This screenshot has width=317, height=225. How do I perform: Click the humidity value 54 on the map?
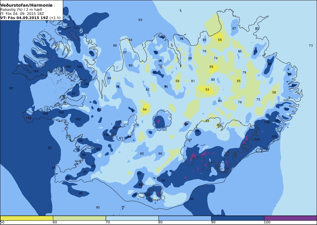pos(145,110)
